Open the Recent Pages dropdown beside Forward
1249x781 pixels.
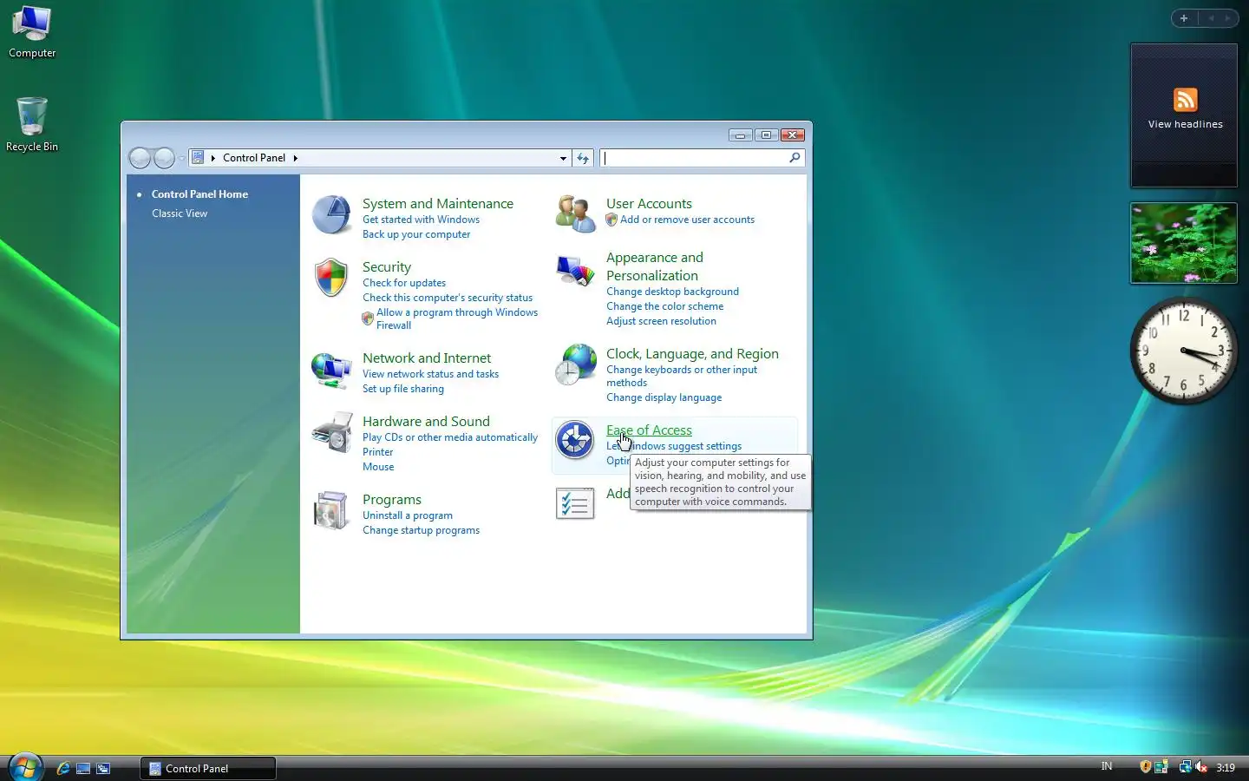tap(181, 158)
